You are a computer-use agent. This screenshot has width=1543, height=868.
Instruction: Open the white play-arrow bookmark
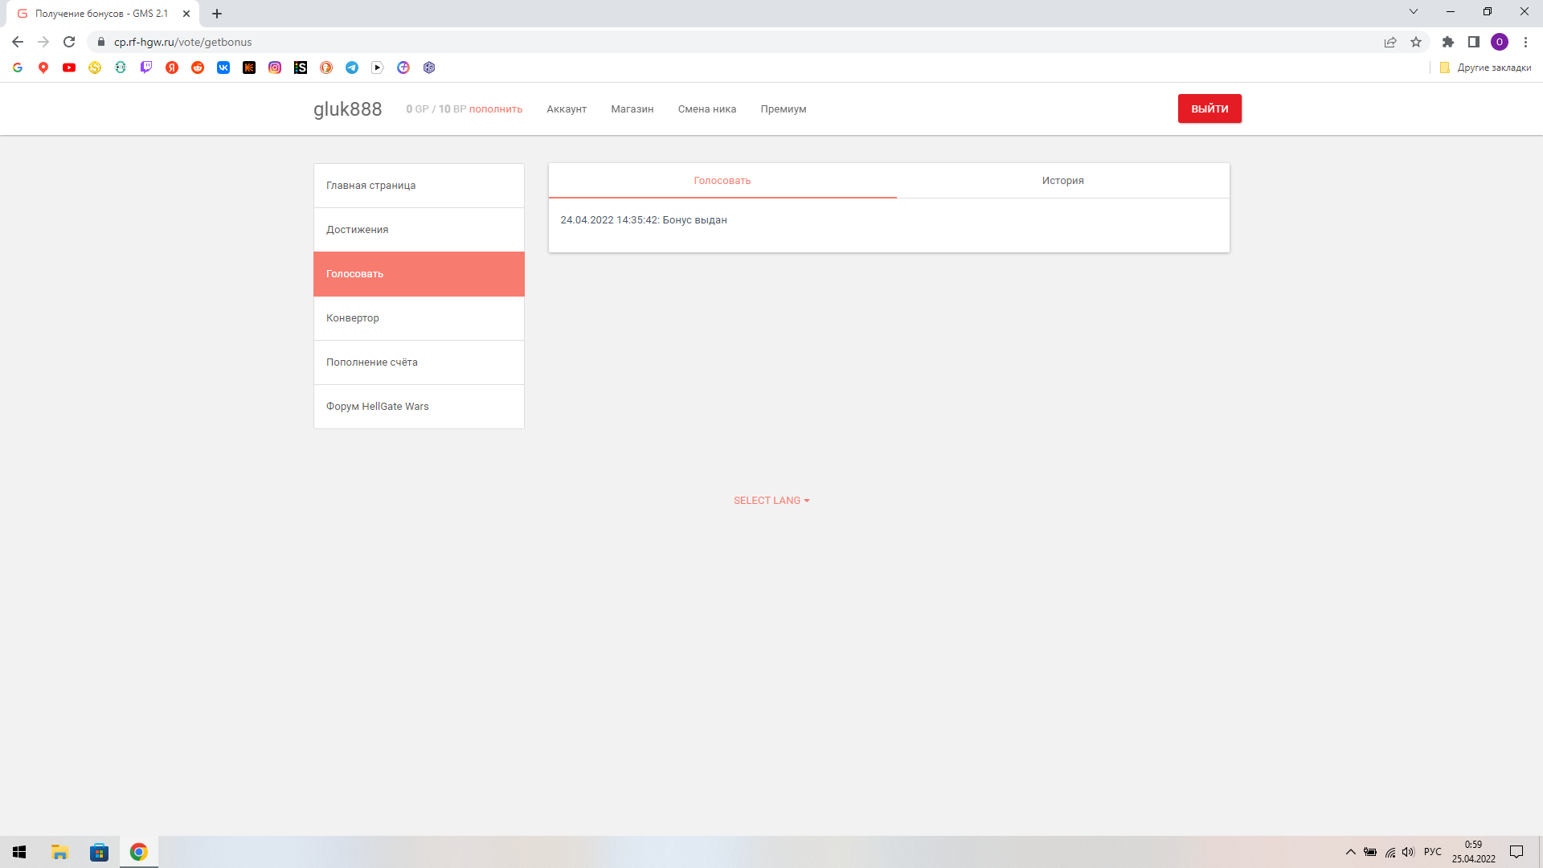pos(378,68)
